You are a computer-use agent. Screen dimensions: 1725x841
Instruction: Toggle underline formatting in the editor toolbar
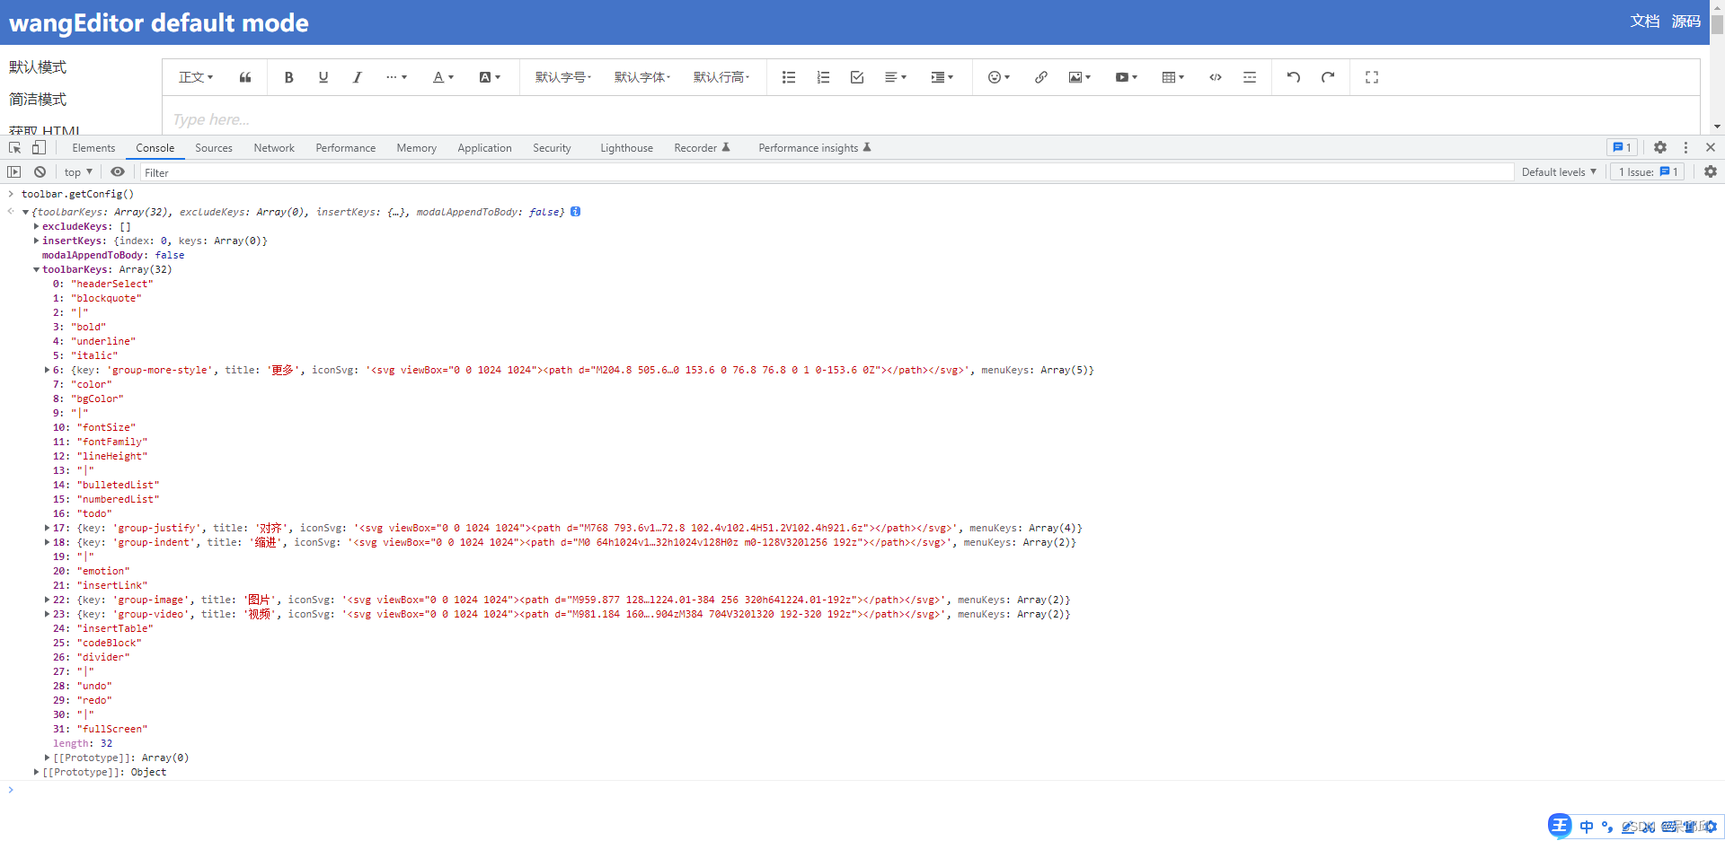[323, 77]
